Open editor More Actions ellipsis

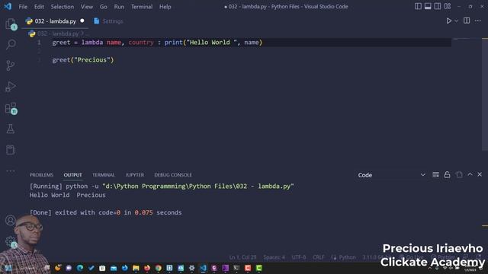coord(478,21)
